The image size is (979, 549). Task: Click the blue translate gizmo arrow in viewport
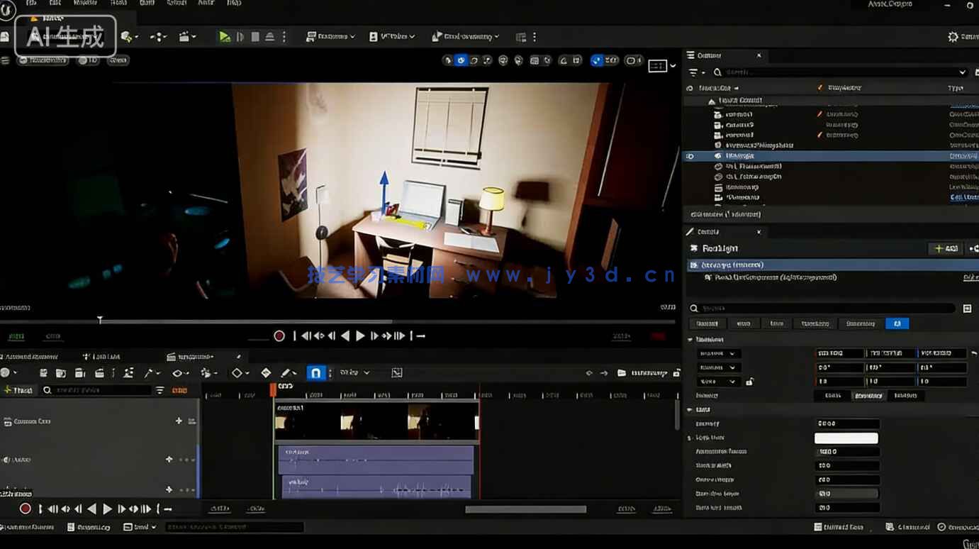[x=384, y=190]
